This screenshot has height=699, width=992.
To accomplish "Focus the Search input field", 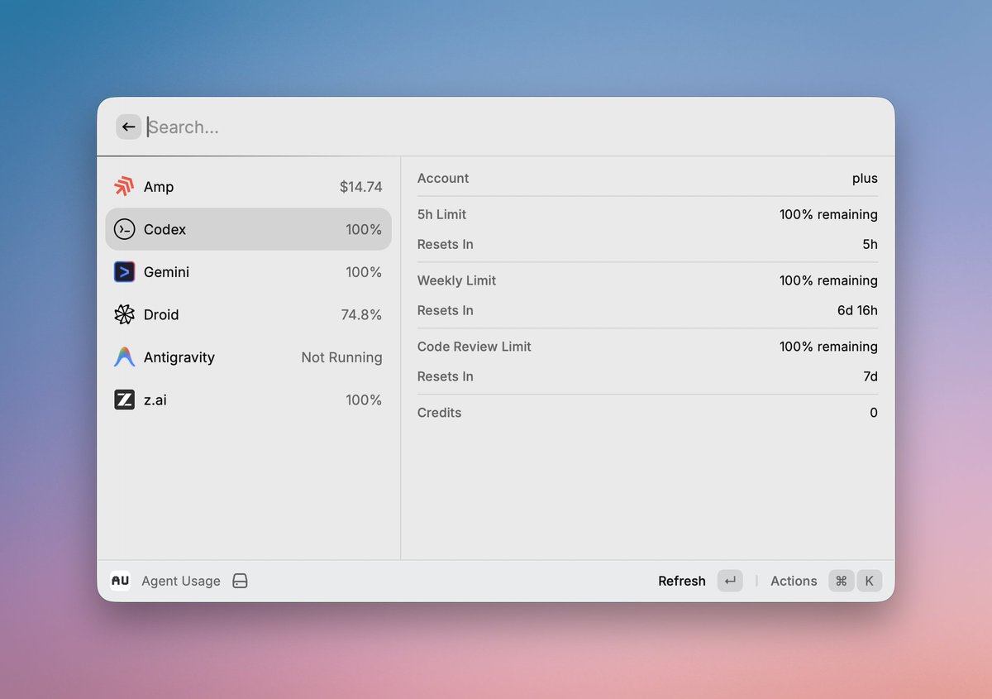I will click(x=496, y=127).
